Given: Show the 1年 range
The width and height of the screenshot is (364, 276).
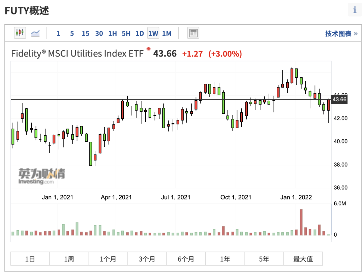Looking at the screenshot, I should 225,258.
